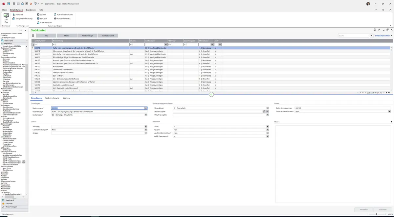
Task: Open the Favoriten section in the navigation pane
Action: 14,204
